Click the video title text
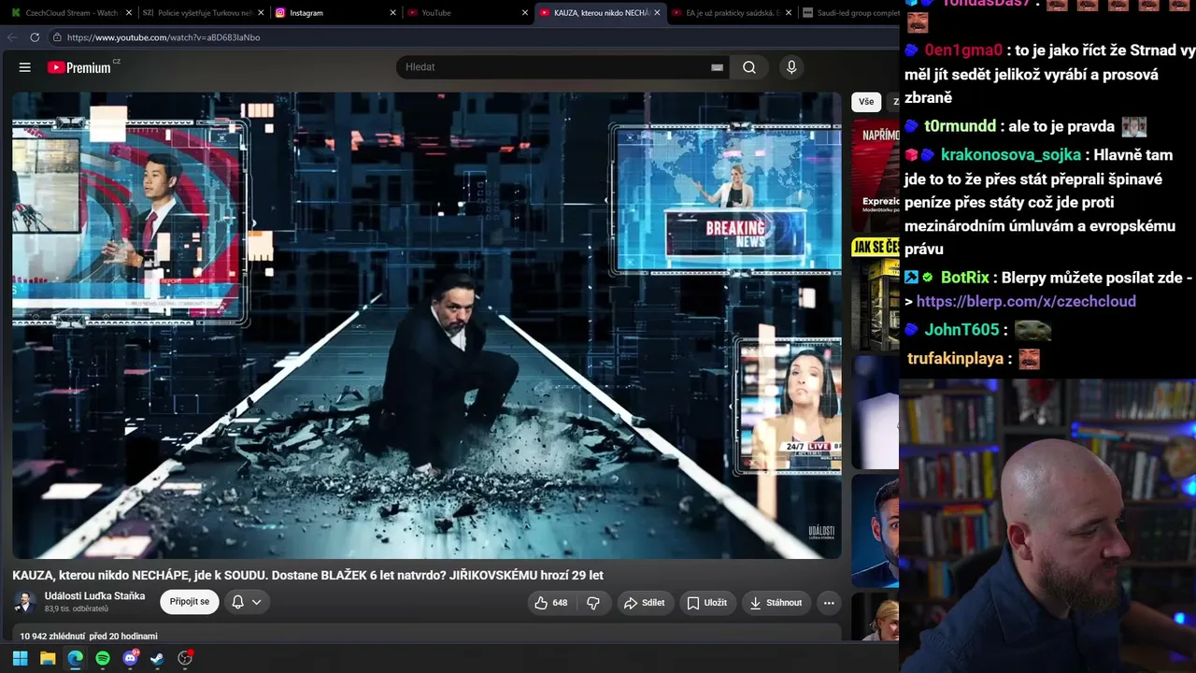The image size is (1196, 673). (307, 576)
